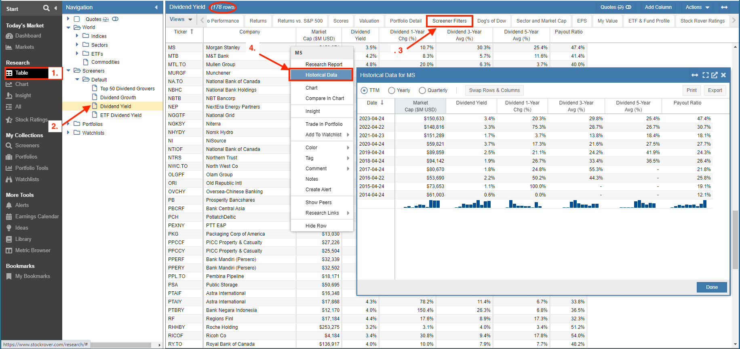Collapse the World folder
This screenshot has height=349, width=740.
(x=68, y=27)
